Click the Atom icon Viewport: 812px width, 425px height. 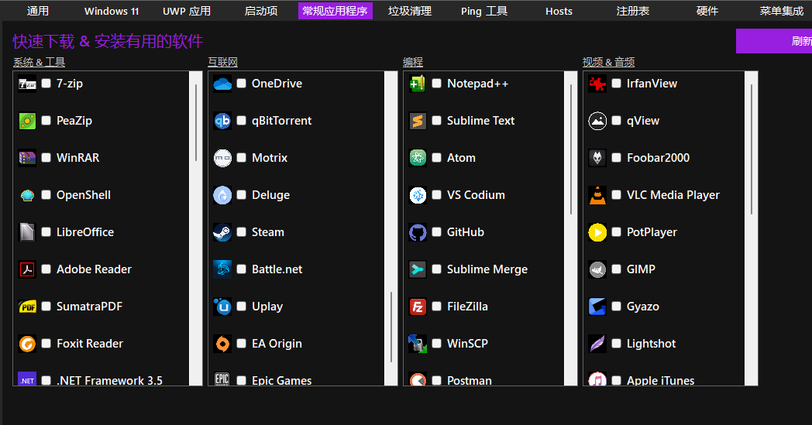(418, 158)
